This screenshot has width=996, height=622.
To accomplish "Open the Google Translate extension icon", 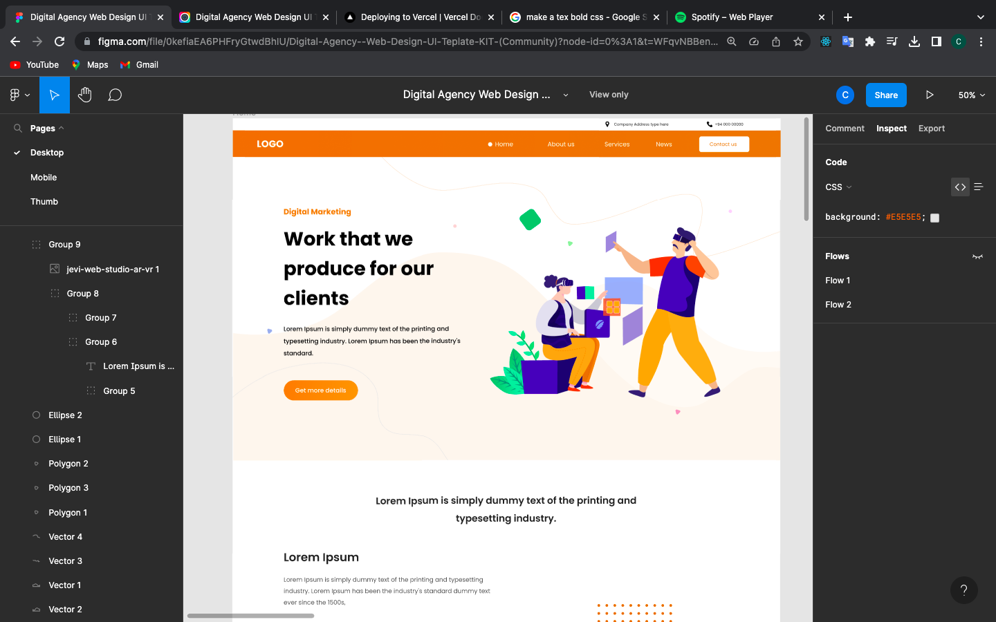I will pos(848,41).
